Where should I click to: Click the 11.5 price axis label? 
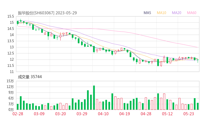pyautogui.click(x=10, y=66)
